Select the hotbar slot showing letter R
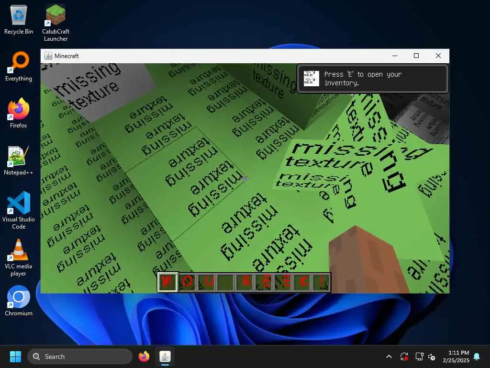This screenshot has width=490, height=368. [x=245, y=282]
